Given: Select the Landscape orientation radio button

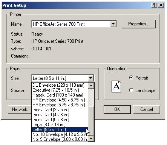Looking at the screenshot, I should [131, 90].
